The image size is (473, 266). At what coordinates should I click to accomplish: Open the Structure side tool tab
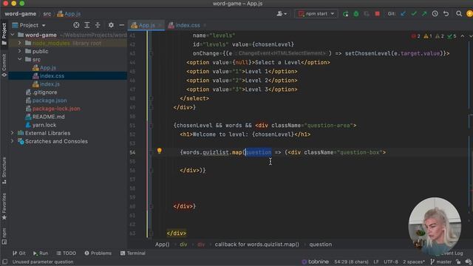click(x=4, y=170)
